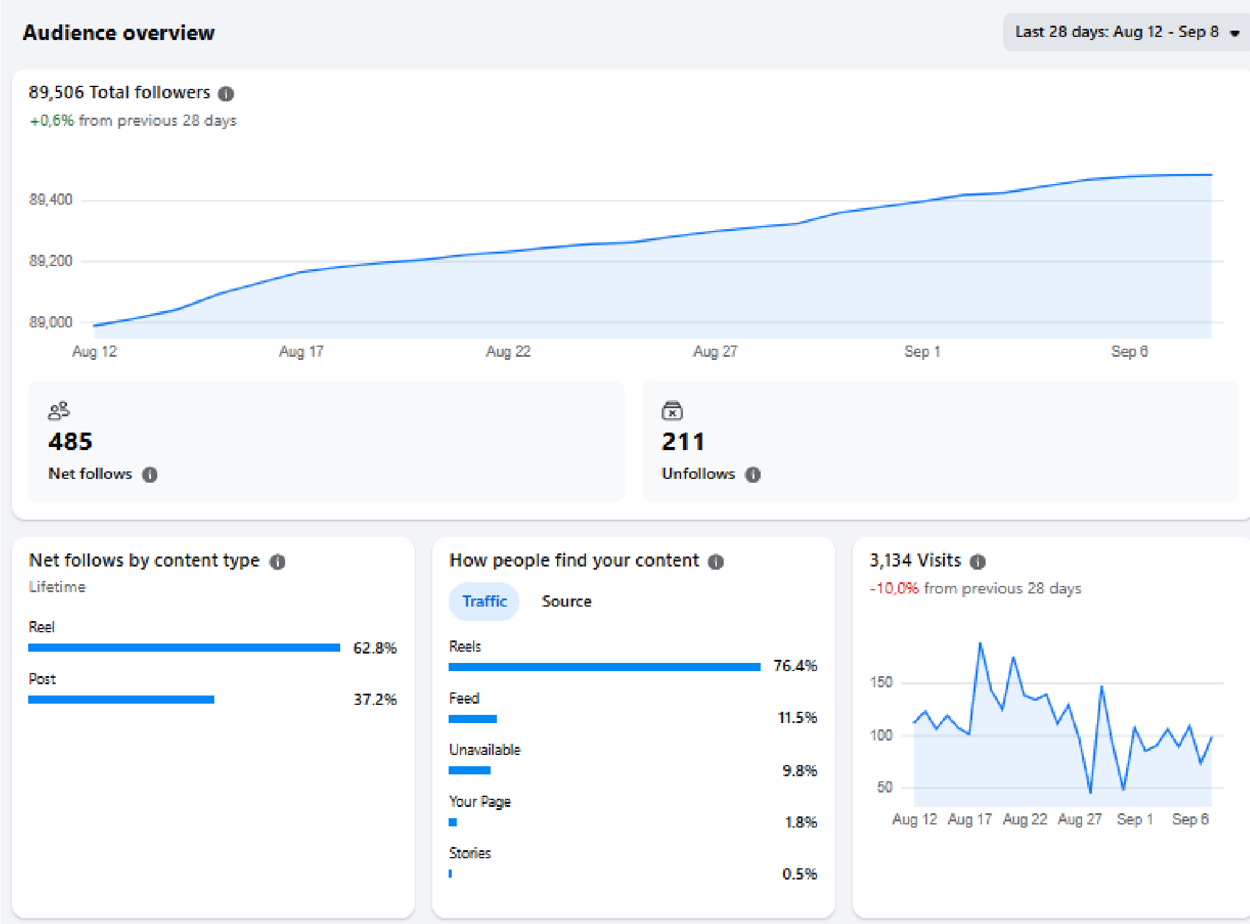Click the 211 unfollows number
Viewport: 1250px width, 924px height.
(x=683, y=442)
